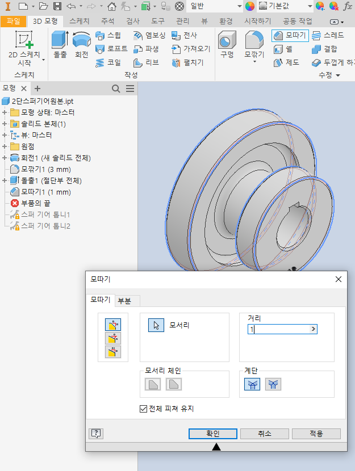Screen dimensions: 355x471
Task: Select first edge chain option
Action: 153,384
